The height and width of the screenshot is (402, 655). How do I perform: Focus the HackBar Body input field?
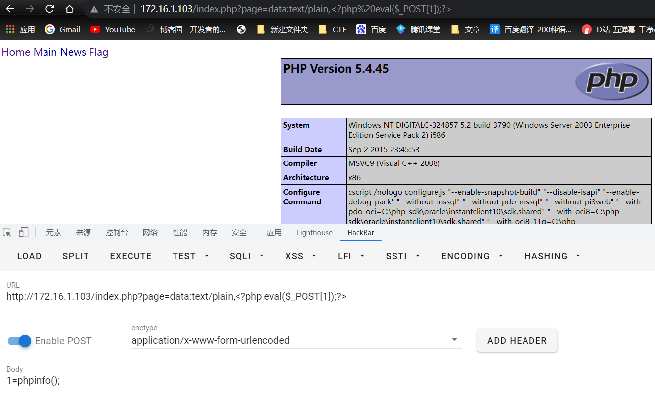234,381
